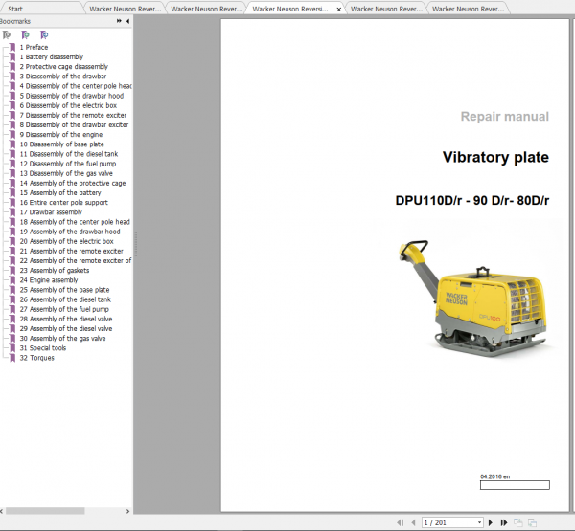The width and height of the screenshot is (575, 531).
Task: Open bookmark 23 Assembly of gaskets
Action: [55, 270]
